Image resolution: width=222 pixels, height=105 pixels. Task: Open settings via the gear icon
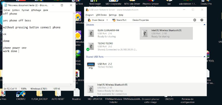(x=195, y=20)
